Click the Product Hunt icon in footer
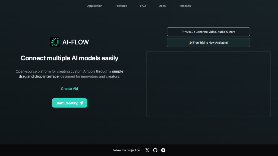 pyautogui.click(x=163, y=150)
